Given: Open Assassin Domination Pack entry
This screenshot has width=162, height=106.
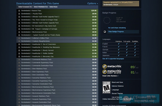Looking at the screenshot, I should (x=57, y=102).
